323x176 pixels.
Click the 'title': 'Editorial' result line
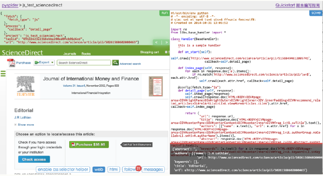(x=190, y=166)
